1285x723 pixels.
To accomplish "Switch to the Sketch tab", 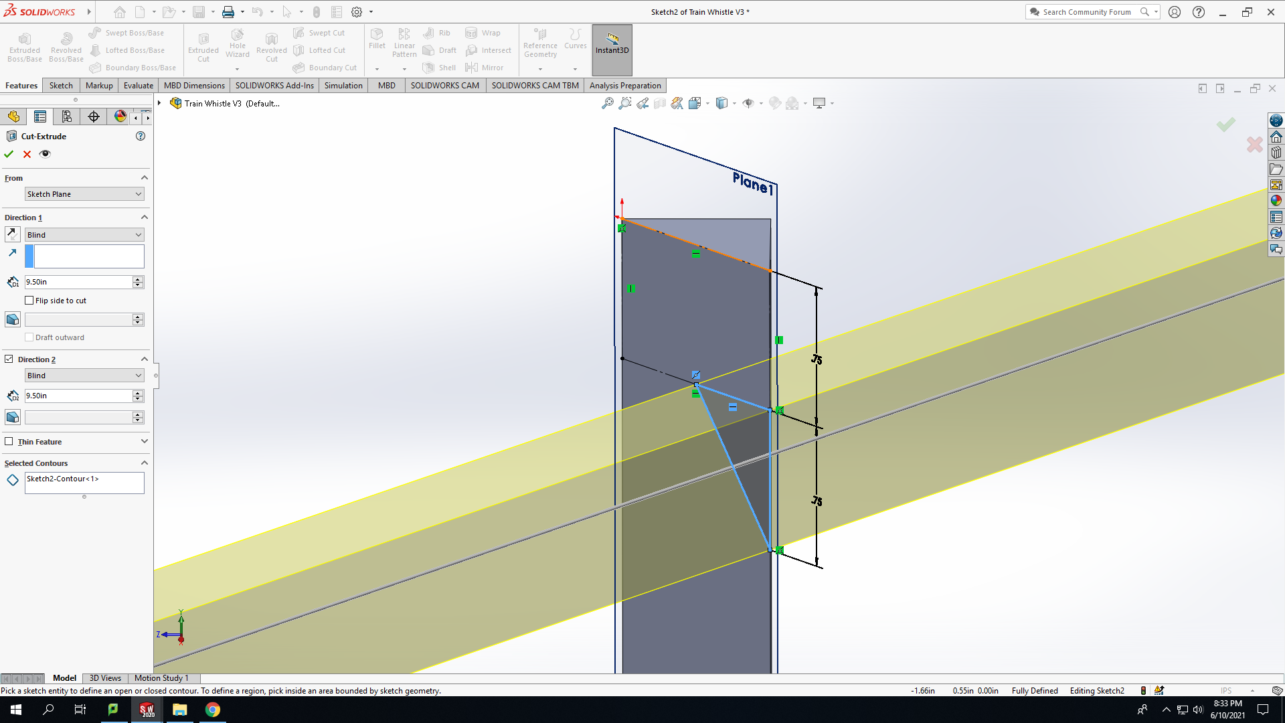I will pos(61,85).
